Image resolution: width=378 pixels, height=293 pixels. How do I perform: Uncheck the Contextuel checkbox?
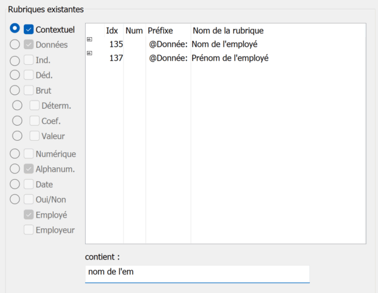(28, 30)
